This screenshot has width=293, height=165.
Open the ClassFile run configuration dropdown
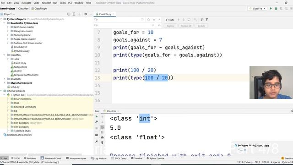point(257,9)
